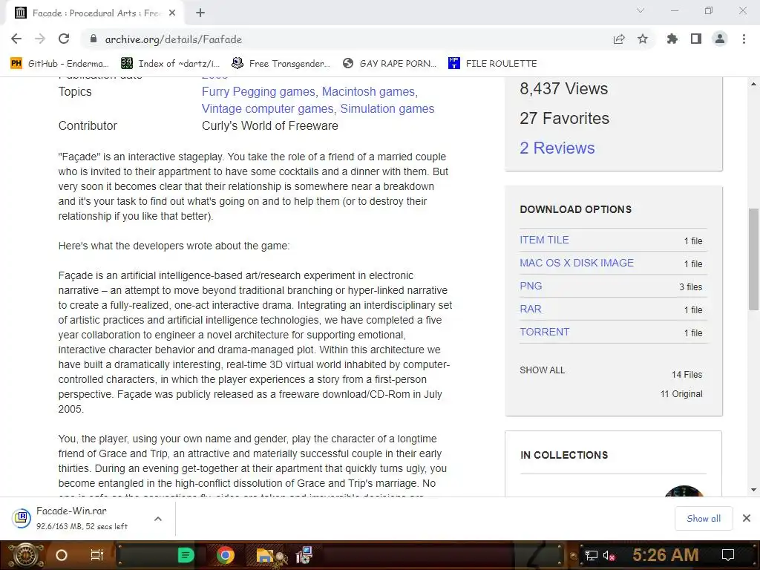Download the MAC OS X DISK IMAGE
This screenshot has height=570, width=760.
(577, 263)
